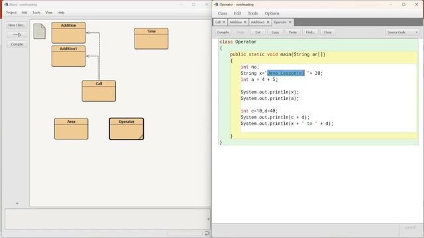Expand the collapsed panel arrow at bottom-left
This screenshot has height=238, width=424.
click(17, 203)
